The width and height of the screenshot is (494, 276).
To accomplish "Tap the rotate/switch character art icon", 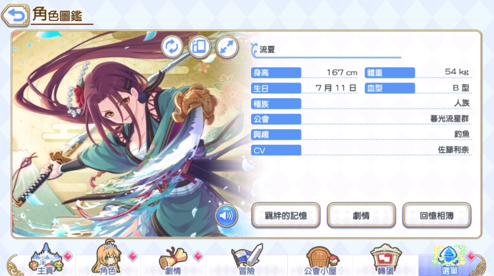I will click(x=172, y=47).
